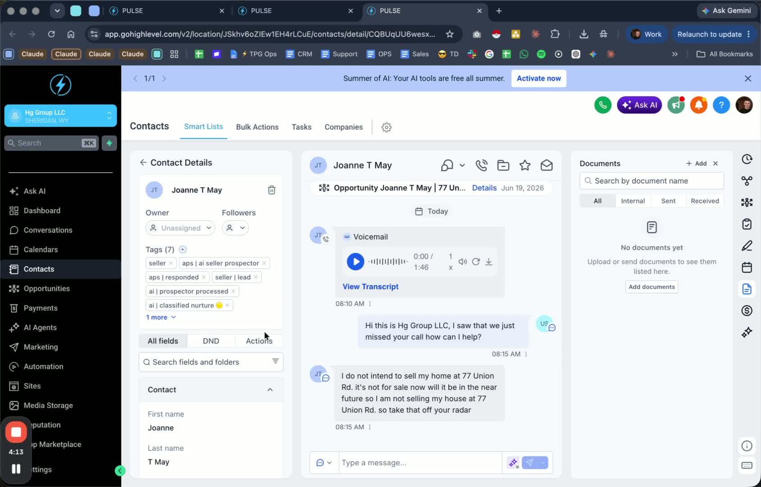
Task: Click the View Transcript link
Action: [x=371, y=287]
